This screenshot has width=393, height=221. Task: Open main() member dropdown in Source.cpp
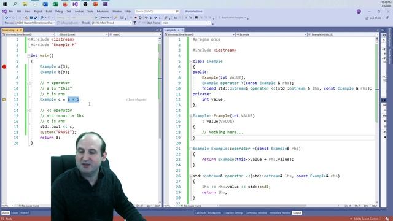(x=135, y=34)
